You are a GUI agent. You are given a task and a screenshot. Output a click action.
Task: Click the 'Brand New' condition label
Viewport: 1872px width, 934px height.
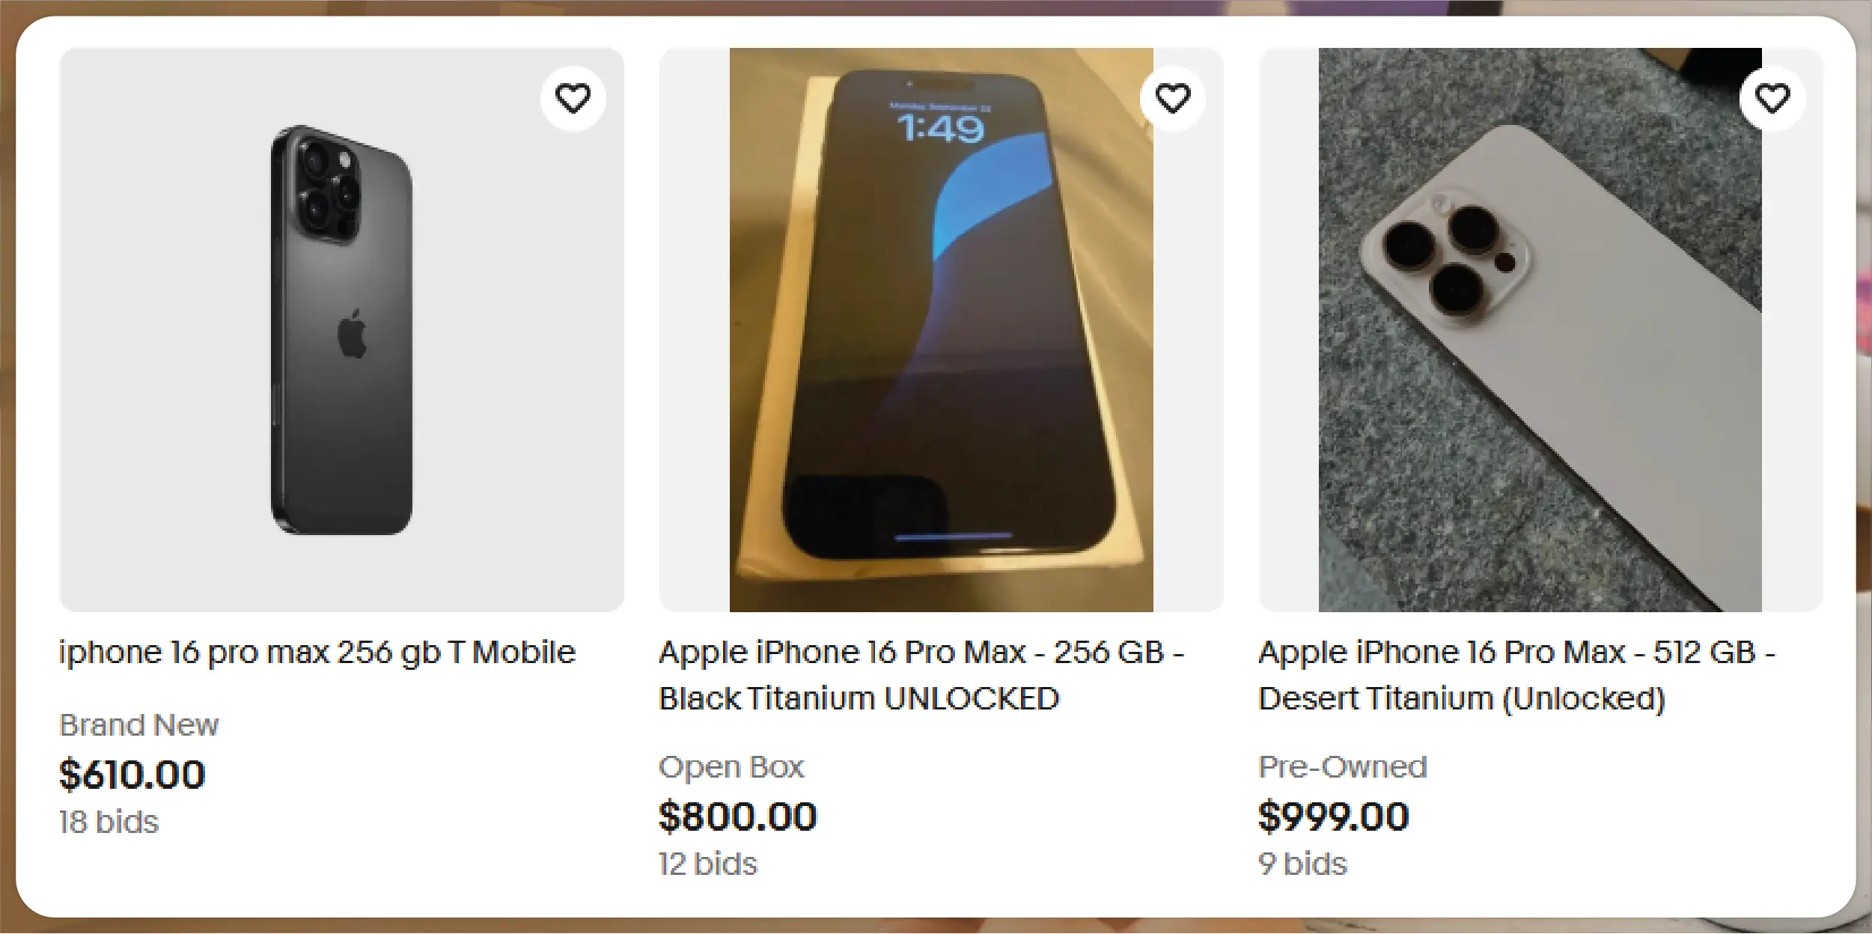click(x=139, y=725)
